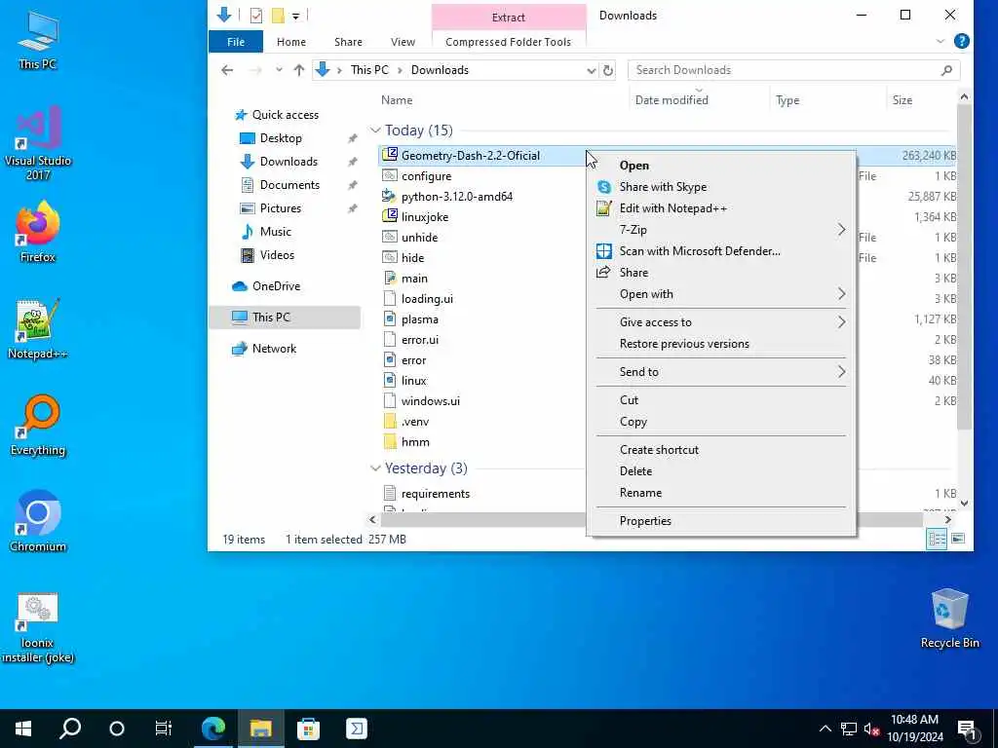Viewport: 998px width, 748px height.
Task: Open Properties from context menu
Action: (x=720, y=521)
